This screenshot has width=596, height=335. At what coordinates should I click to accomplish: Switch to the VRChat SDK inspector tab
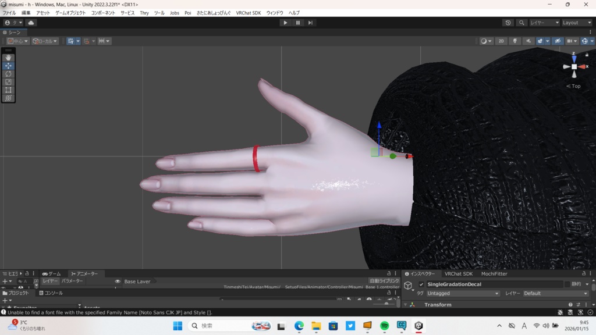click(459, 273)
